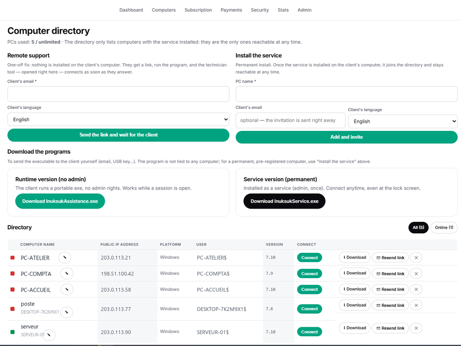Download InuksukService.exe
This screenshot has height=346, width=461.
pyautogui.click(x=284, y=201)
